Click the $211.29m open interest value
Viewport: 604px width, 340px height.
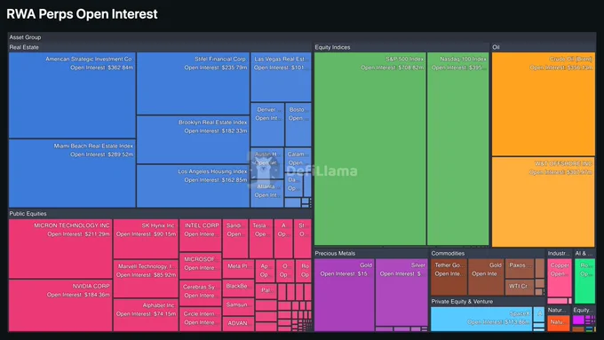point(97,233)
